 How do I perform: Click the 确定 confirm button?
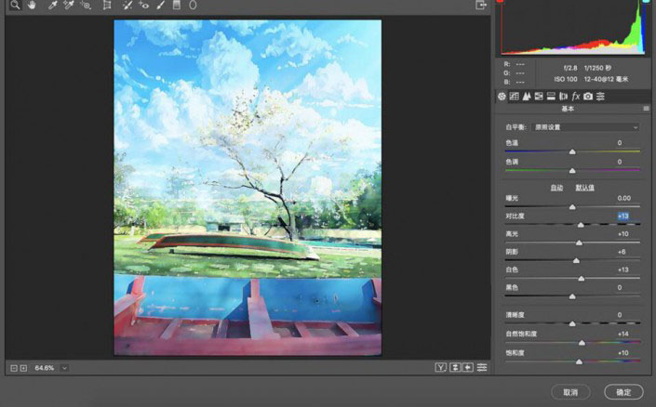click(x=623, y=391)
